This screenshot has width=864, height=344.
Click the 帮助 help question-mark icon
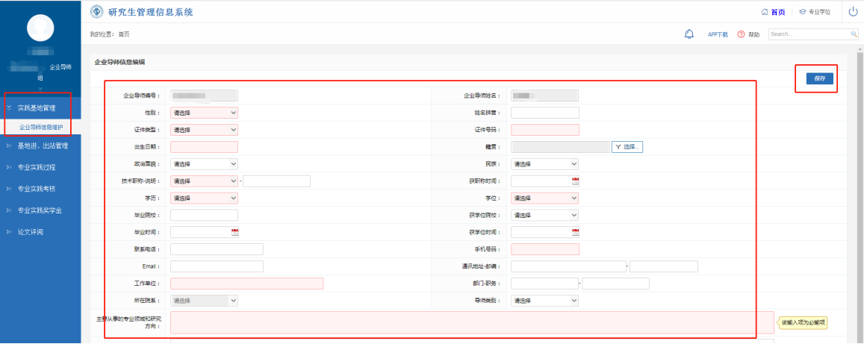point(742,34)
